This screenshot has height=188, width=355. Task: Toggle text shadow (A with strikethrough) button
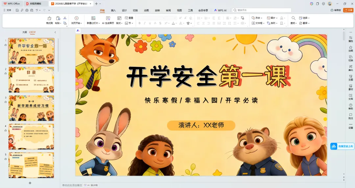tap(155, 23)
